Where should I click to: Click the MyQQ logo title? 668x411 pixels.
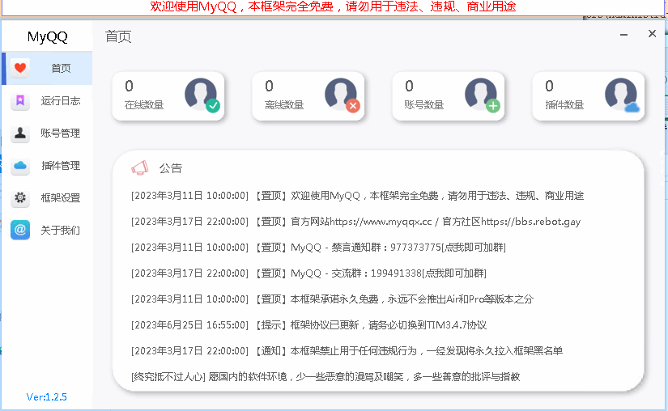pos(47,36)
